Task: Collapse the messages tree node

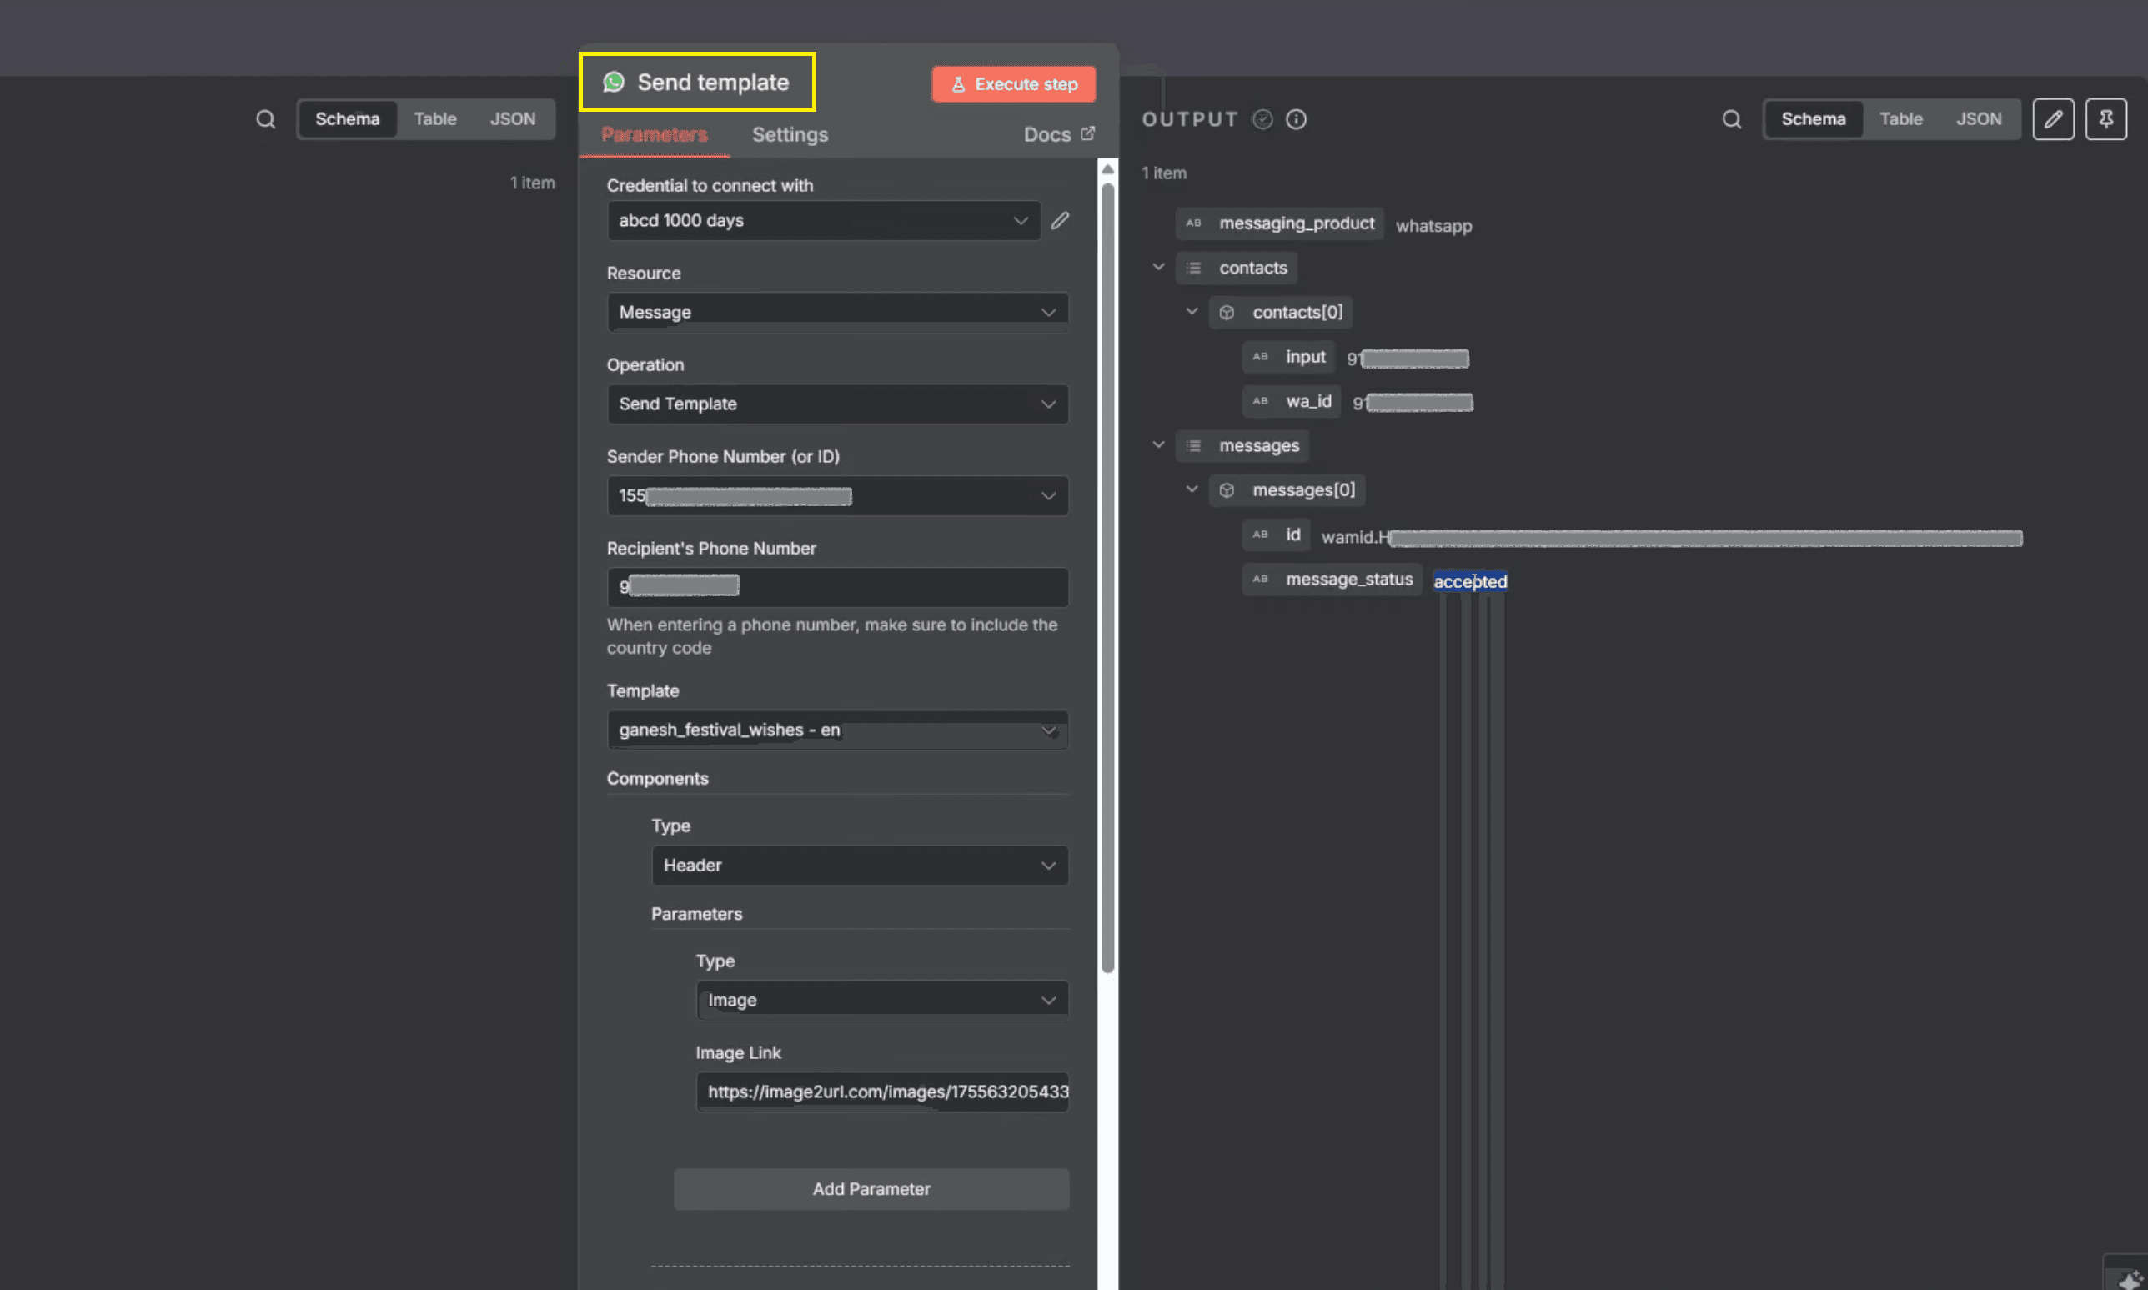Action: [1159, 445]
